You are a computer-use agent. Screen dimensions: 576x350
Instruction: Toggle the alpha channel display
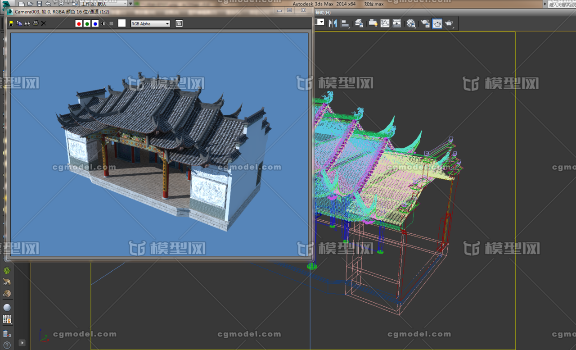(103, 23)
